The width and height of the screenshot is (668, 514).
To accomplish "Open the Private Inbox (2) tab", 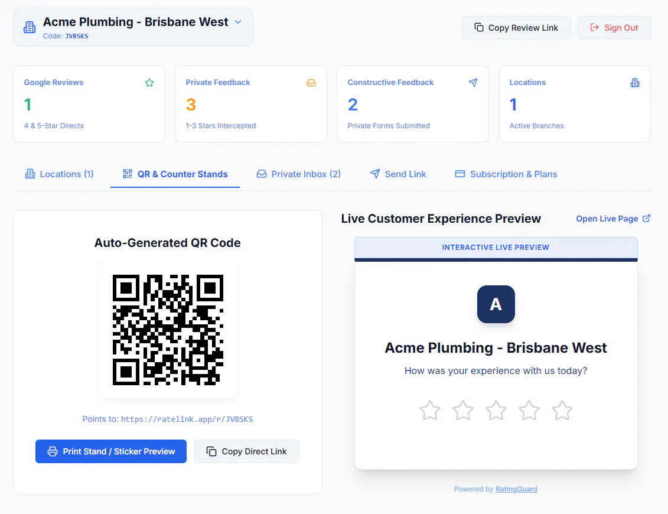I will point(299,174).
